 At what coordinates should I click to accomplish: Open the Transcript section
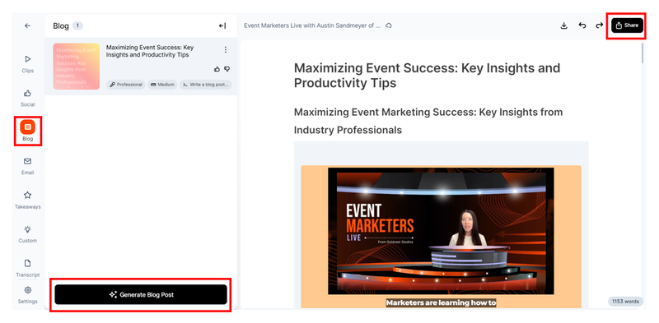28,268
